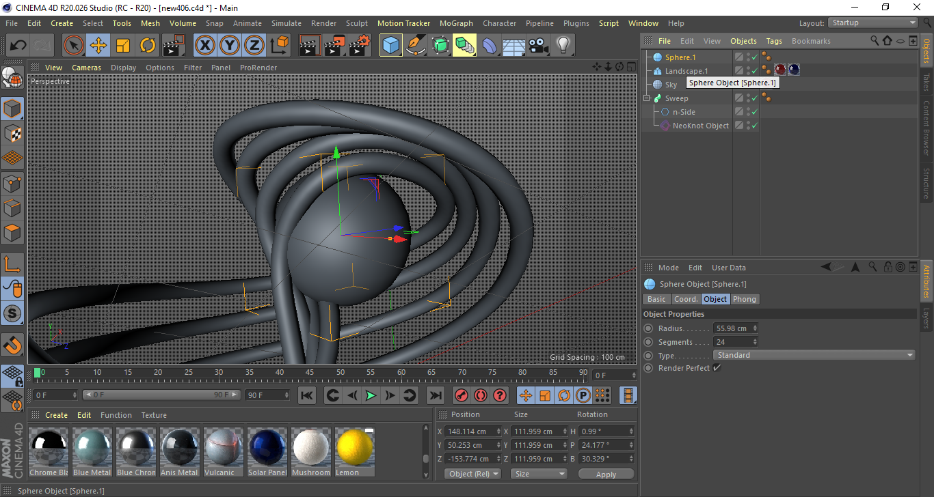Select the n-Side object row
Screen dimensions: 934x497
click(684, 112)
